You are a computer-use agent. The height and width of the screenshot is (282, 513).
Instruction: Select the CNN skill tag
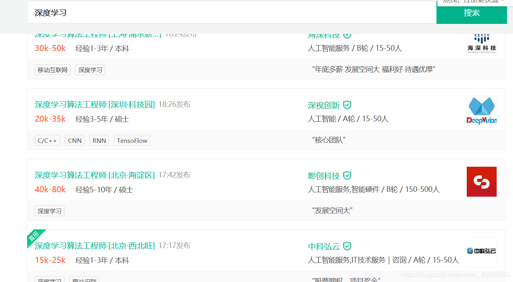[75, 140]
